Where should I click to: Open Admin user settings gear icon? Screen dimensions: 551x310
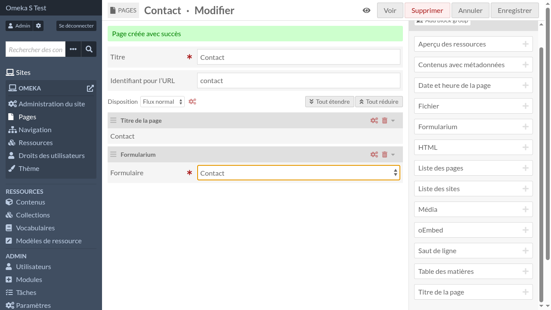(39, 26)
